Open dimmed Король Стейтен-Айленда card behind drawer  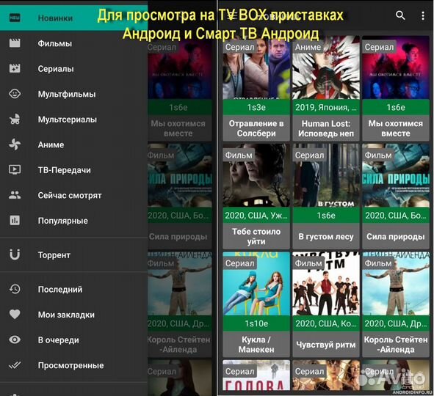(180, 304)
